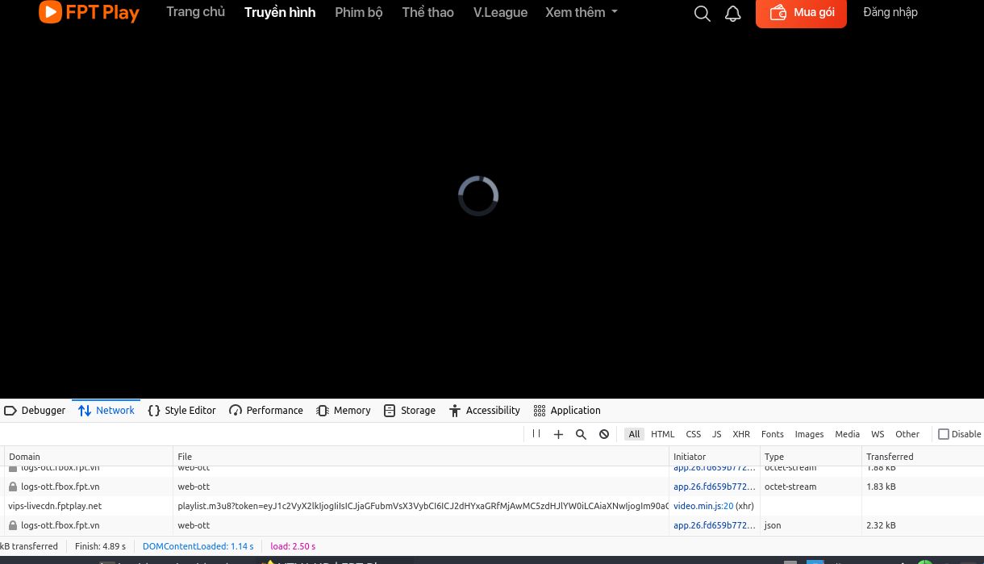This screenshot has height=564, width=984.
Task: Sort requests by the Domain column
Action: click(x=24, y=457)
